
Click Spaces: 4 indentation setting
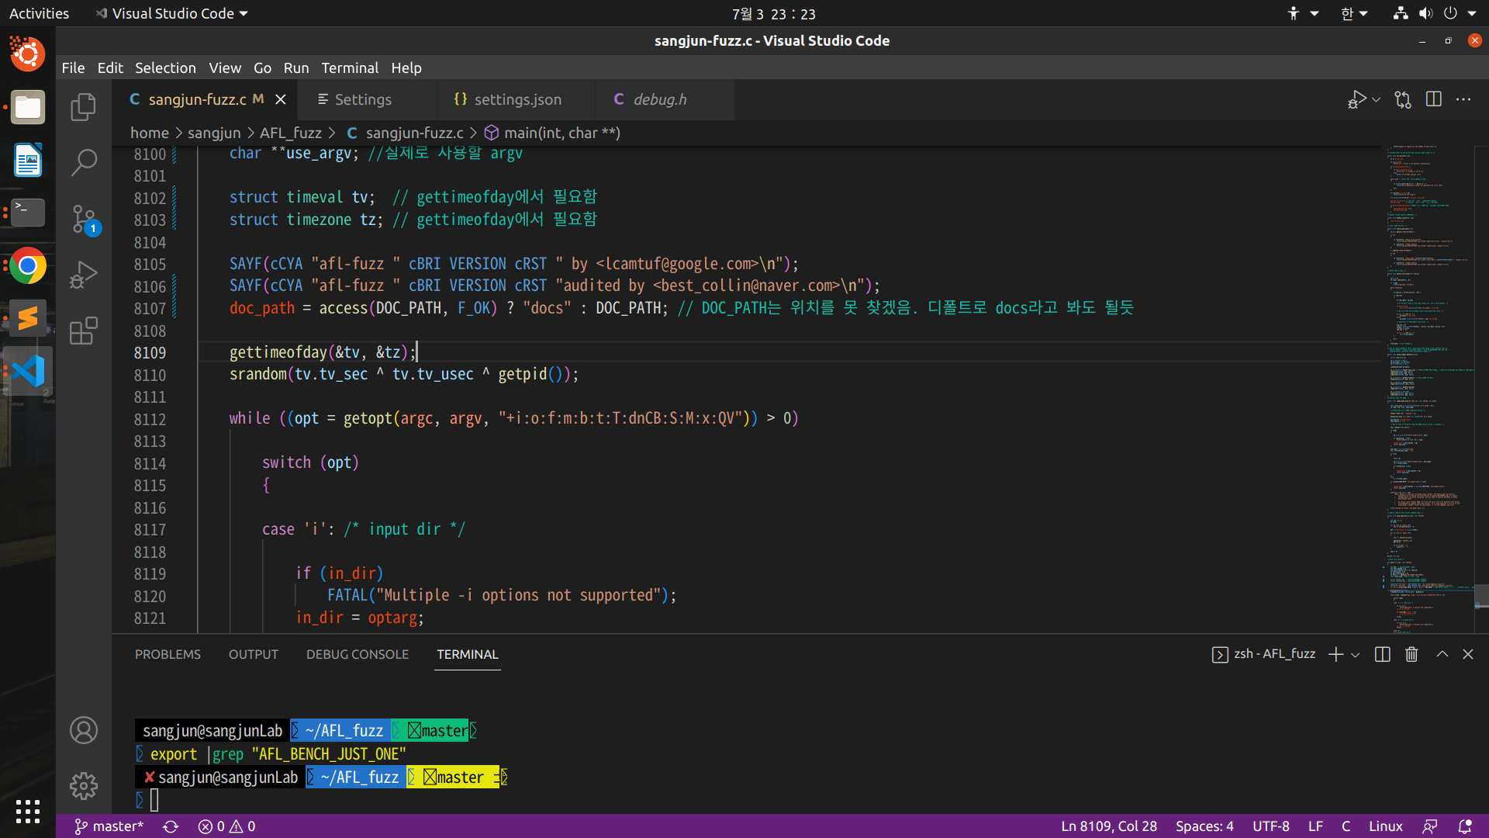coord(1204,826)
